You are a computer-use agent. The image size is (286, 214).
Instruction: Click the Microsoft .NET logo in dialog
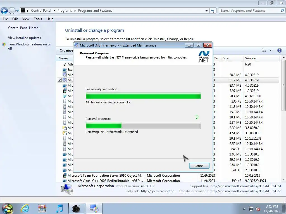point(204,57)
